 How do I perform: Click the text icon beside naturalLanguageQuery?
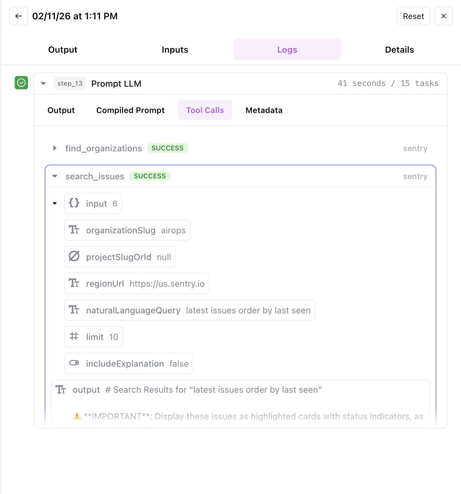pos(74,310)
